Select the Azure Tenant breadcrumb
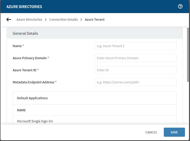This screenshot has height=141, width=190. [x=95, y=19]
